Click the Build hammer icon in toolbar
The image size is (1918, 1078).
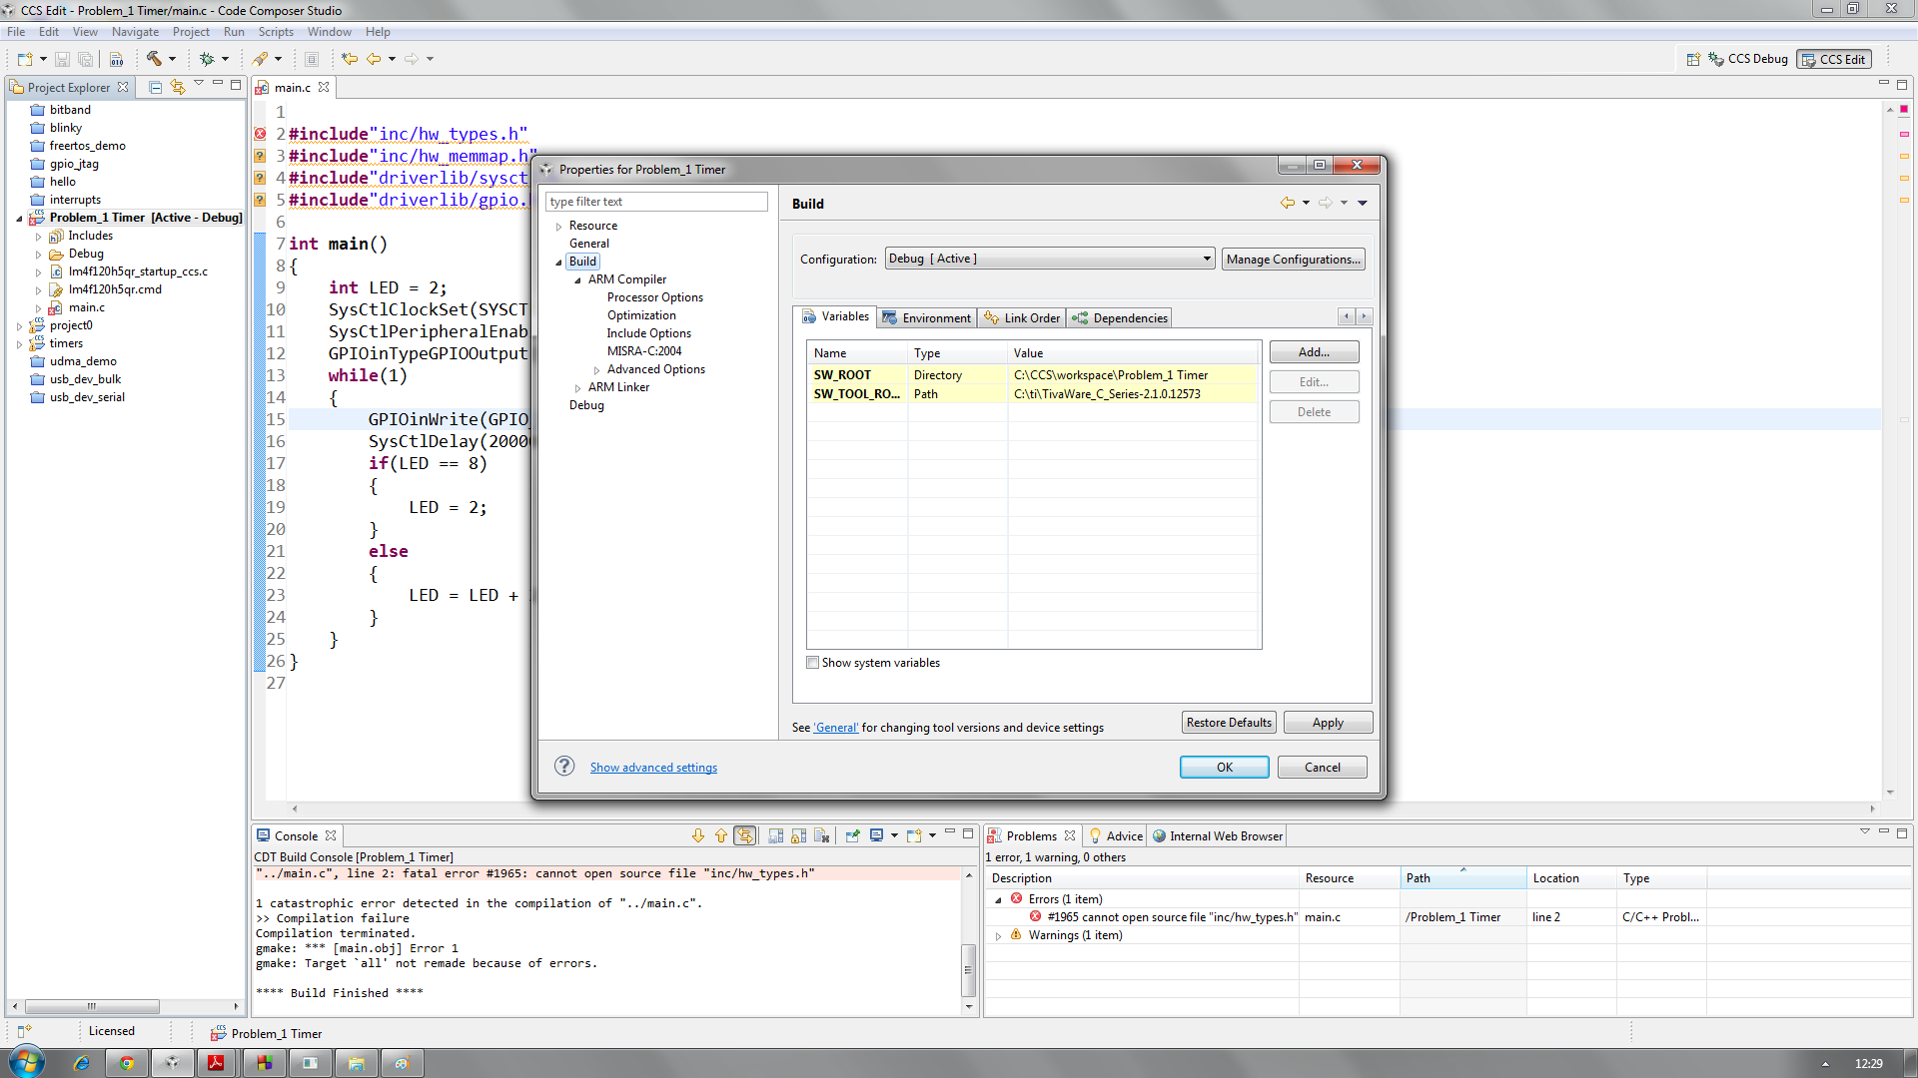point(154,59)
